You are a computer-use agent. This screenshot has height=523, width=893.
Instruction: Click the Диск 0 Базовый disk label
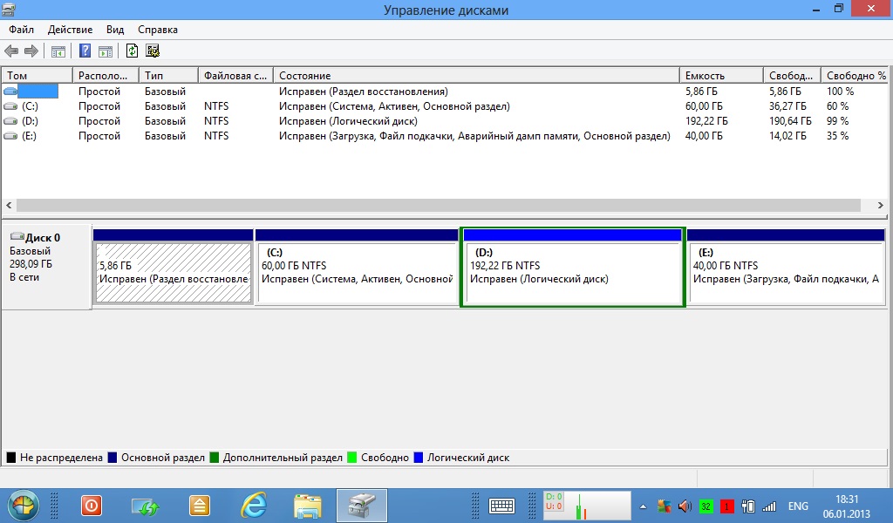[45, 267]
